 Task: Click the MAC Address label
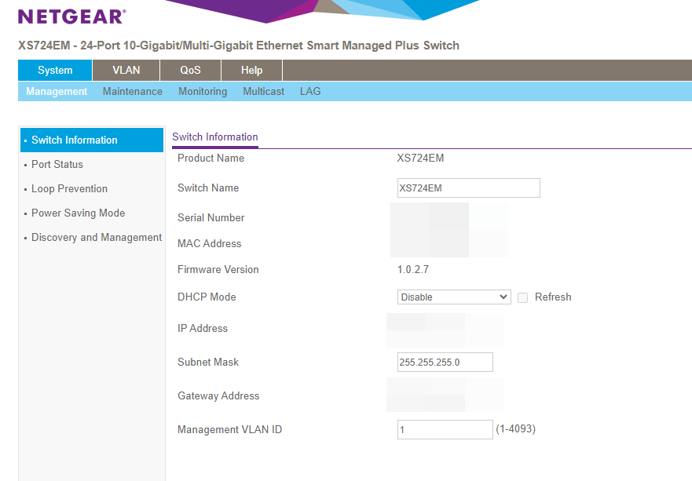(x=209, y=244)
